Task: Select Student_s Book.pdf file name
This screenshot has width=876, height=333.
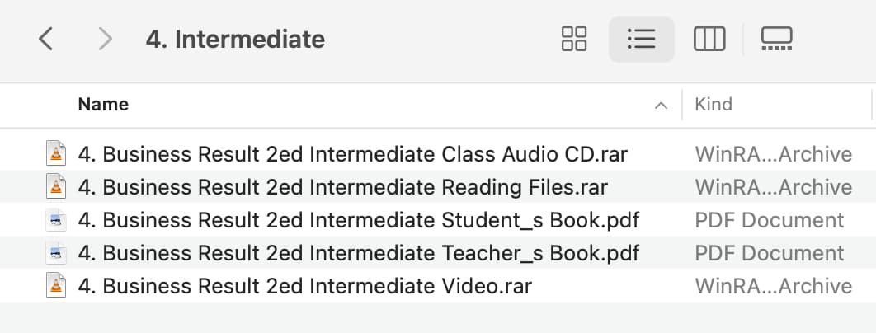Action: (x=359, y=220)
